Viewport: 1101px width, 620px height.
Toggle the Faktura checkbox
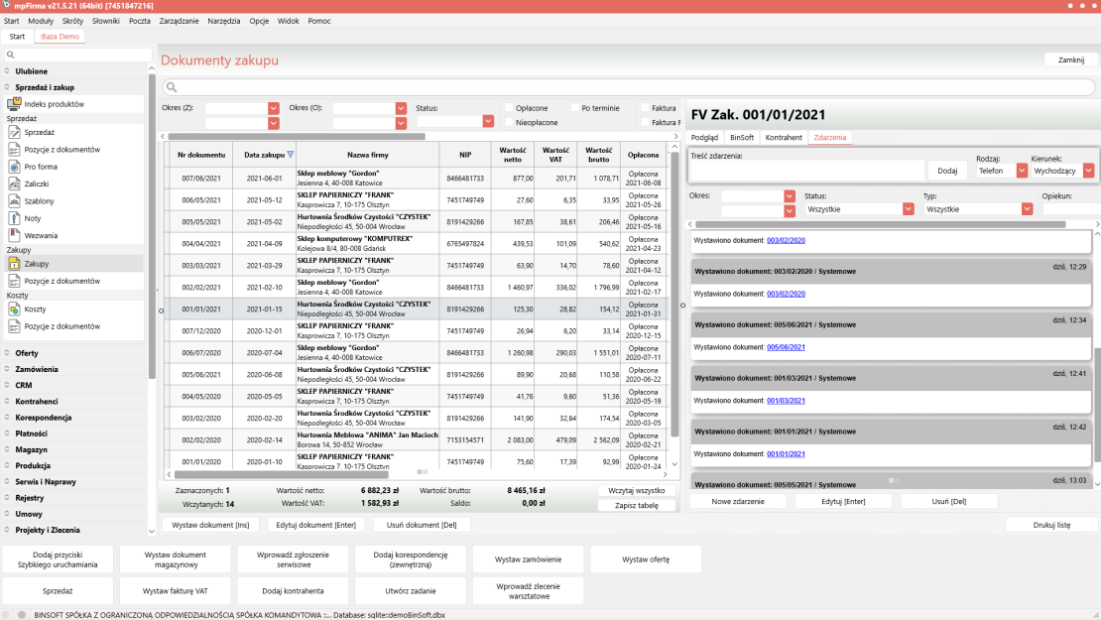click(x=645, y=108)
